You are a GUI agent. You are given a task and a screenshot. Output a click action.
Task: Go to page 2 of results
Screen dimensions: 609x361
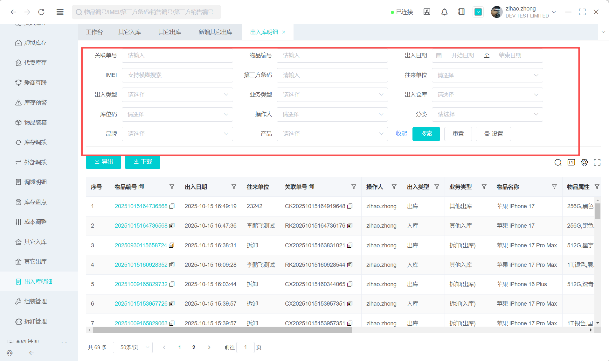point(194,347)
